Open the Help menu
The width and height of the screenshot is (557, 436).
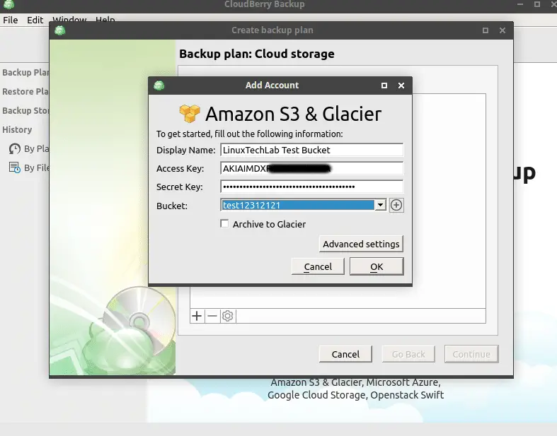[105, 20]
